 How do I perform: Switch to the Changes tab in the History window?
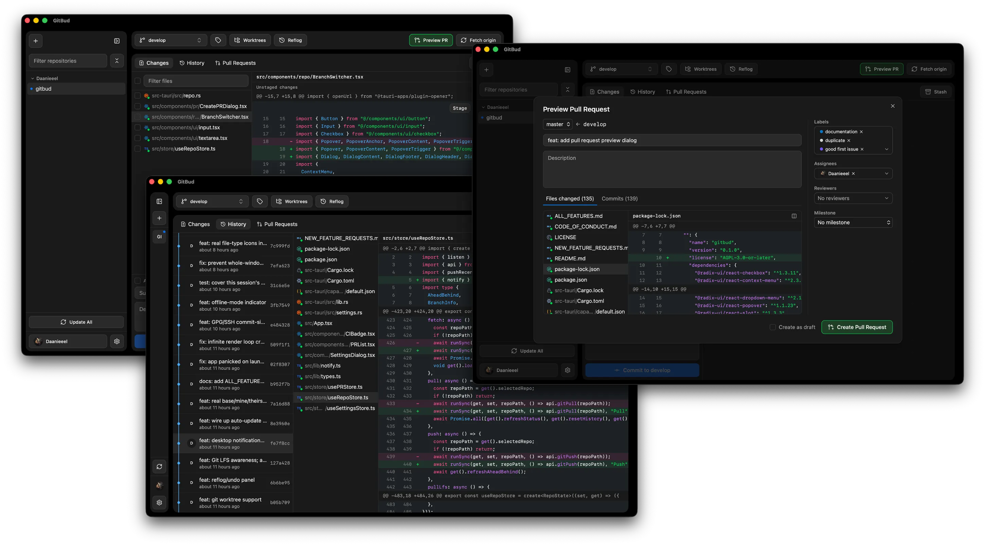point(195,224)
